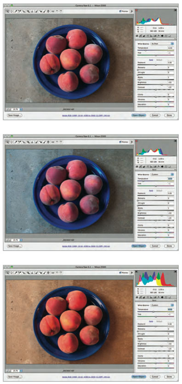
Task: Select the Hand tool in the As Shot window
Action: coord(11,11)
